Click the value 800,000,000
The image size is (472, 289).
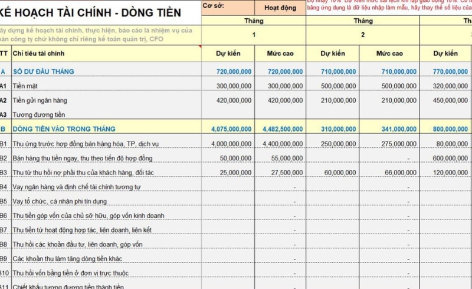pos(450,129)
